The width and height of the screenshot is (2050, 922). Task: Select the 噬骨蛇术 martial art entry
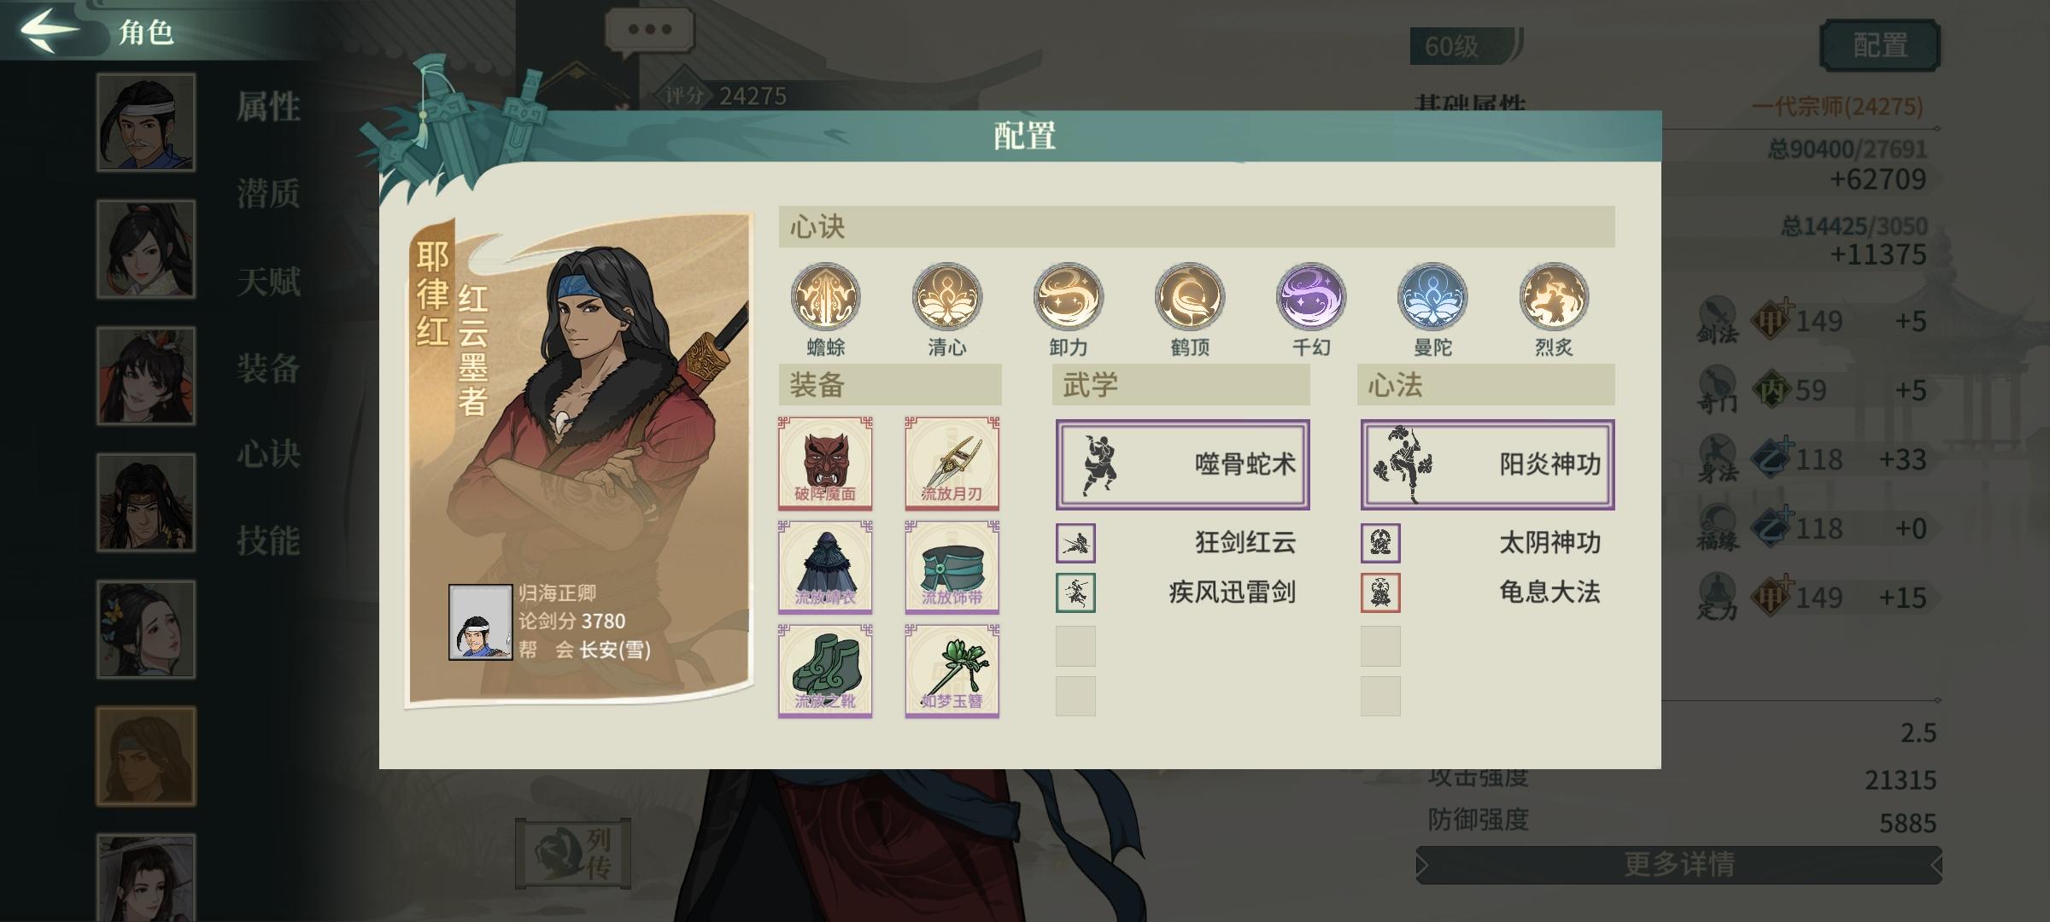click(1182, 464)
